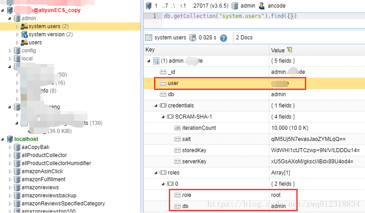Collapse the credentials field row
This screenshot has width=365, height=213.
(156, 106)
